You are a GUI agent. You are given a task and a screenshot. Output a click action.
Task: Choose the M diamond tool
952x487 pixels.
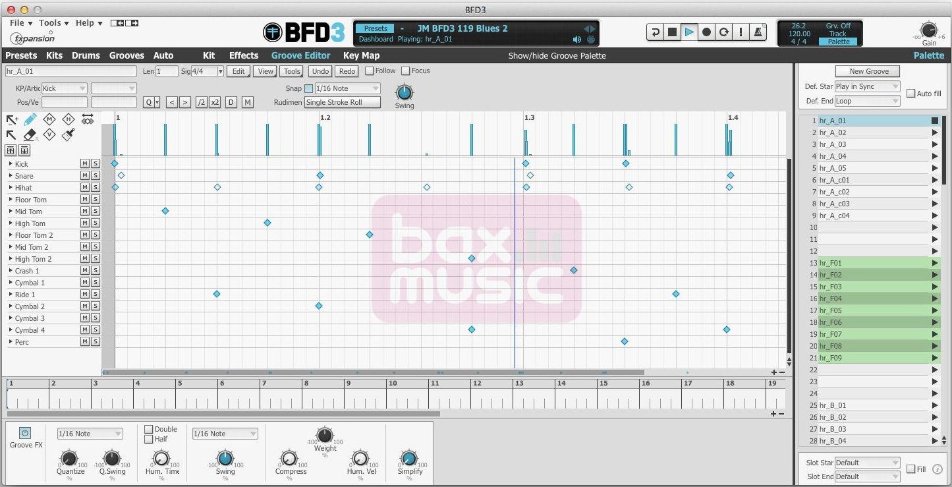49,119
